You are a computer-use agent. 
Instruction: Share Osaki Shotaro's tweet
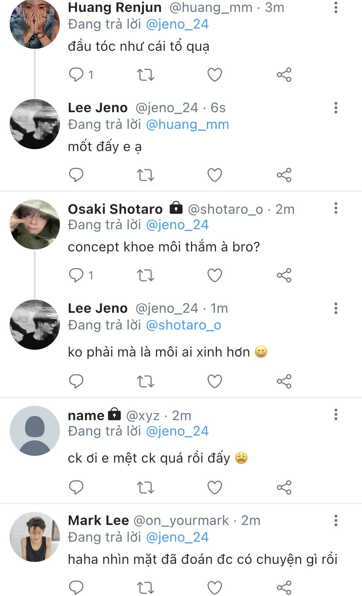(284, 275)
